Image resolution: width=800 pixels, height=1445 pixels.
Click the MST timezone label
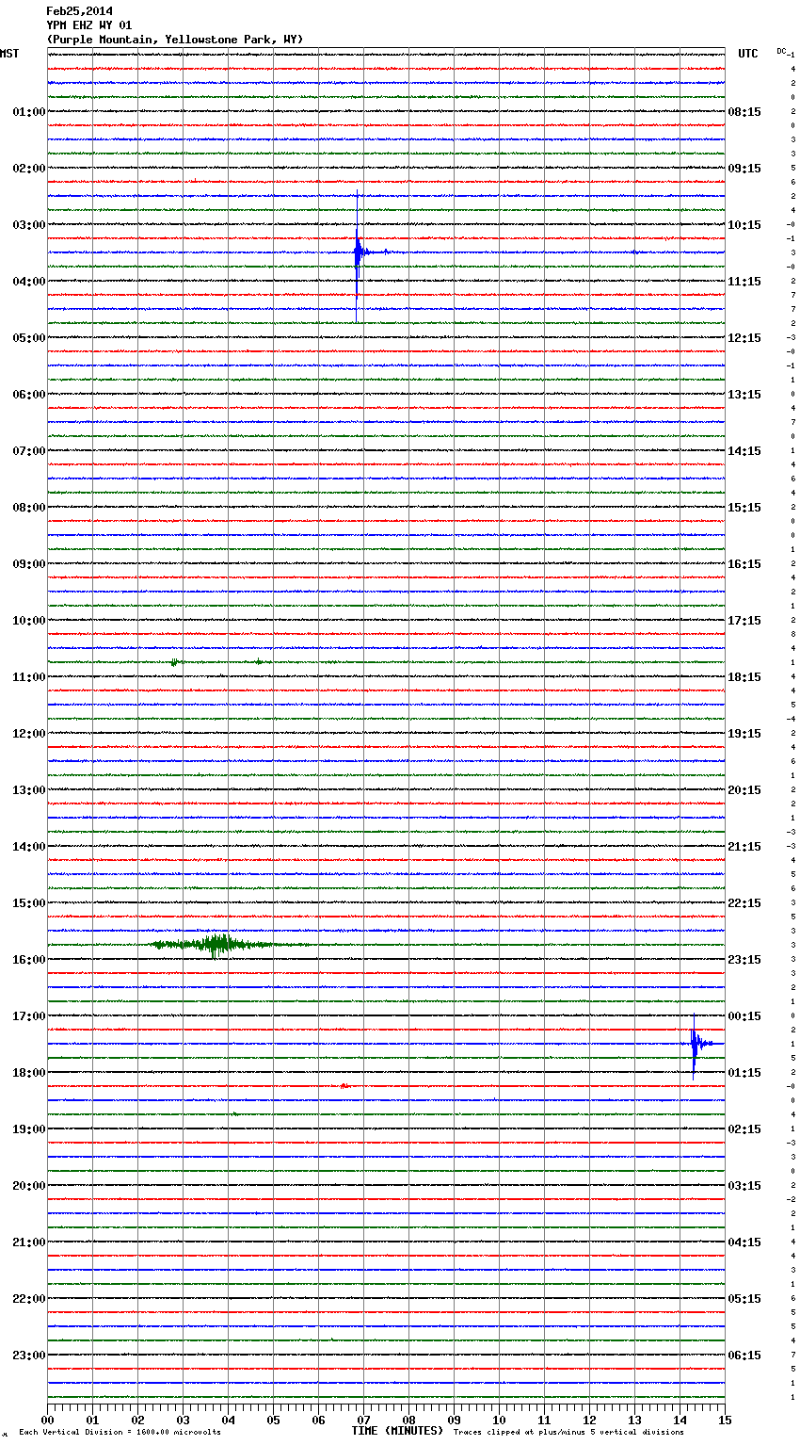9,54
